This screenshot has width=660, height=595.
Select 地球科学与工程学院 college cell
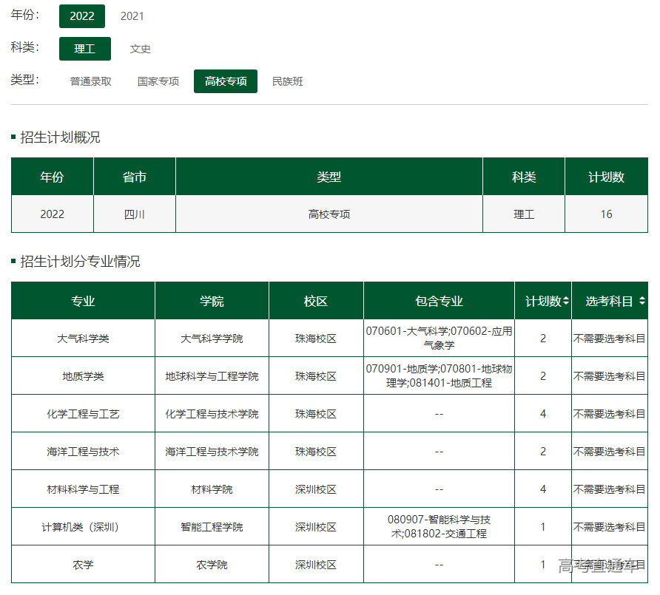(212, 376)
